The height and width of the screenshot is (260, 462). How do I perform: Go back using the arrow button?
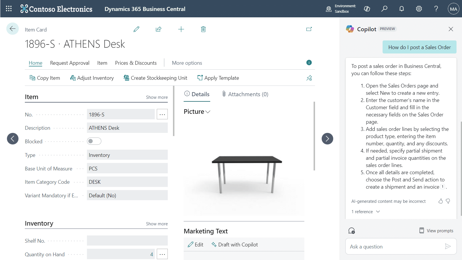click(x=12, y=29)
